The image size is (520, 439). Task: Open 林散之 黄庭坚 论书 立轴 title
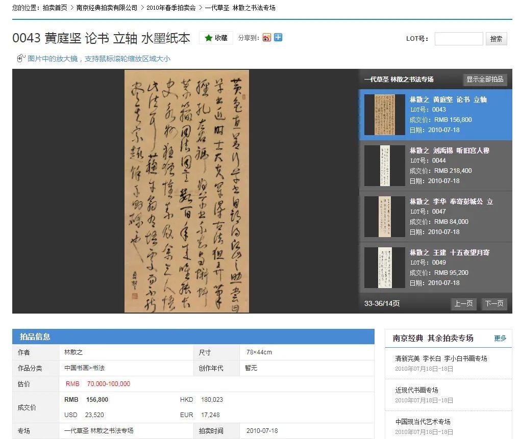pos(448,100)
